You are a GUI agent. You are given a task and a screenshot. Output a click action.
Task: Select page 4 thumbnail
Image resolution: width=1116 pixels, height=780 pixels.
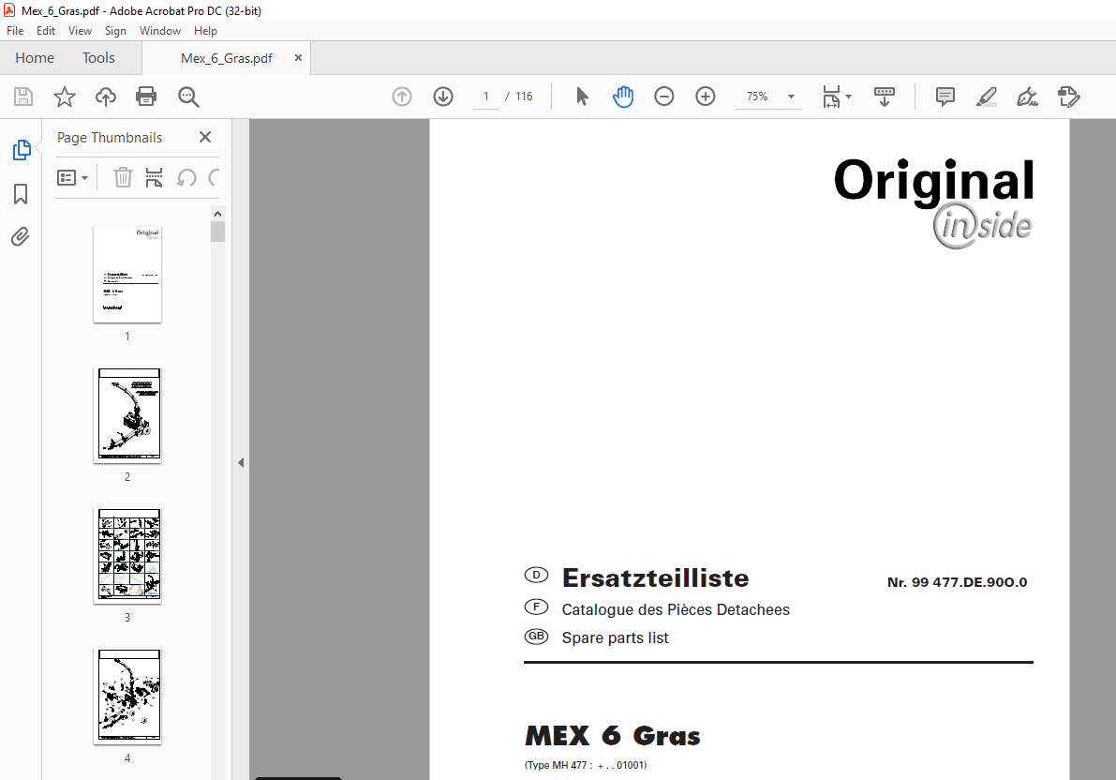tap(127, 697)
